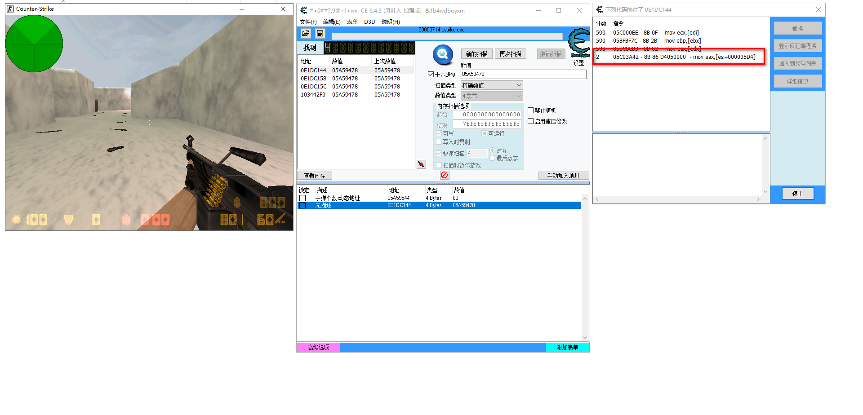Click code finder detail pane scroll-up arrow

pos(765,138)
